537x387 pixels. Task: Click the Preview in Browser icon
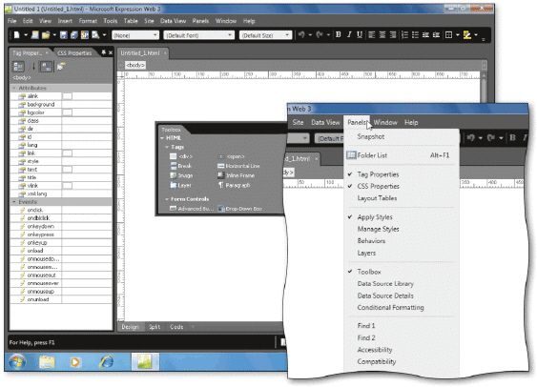(x=95, y=35)
